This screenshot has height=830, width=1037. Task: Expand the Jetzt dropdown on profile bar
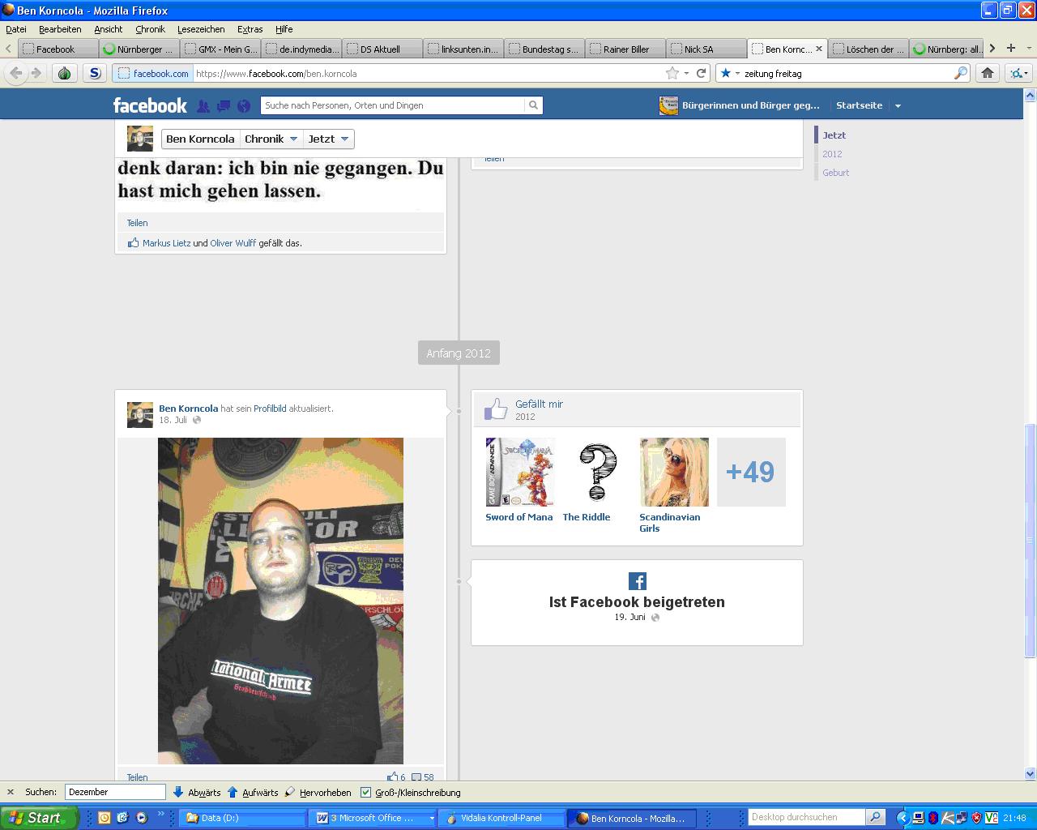328,139
